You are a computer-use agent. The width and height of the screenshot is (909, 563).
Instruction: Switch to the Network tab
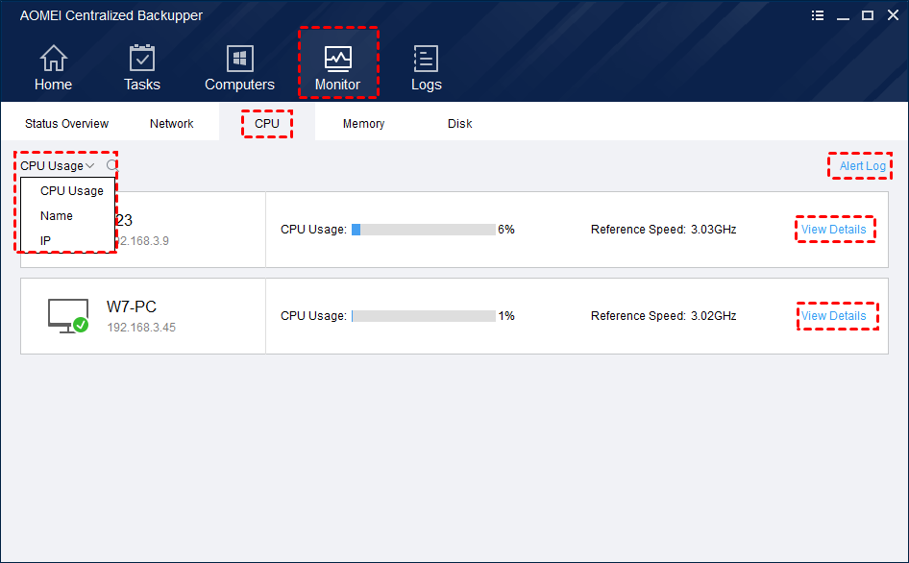pos(172,124)
